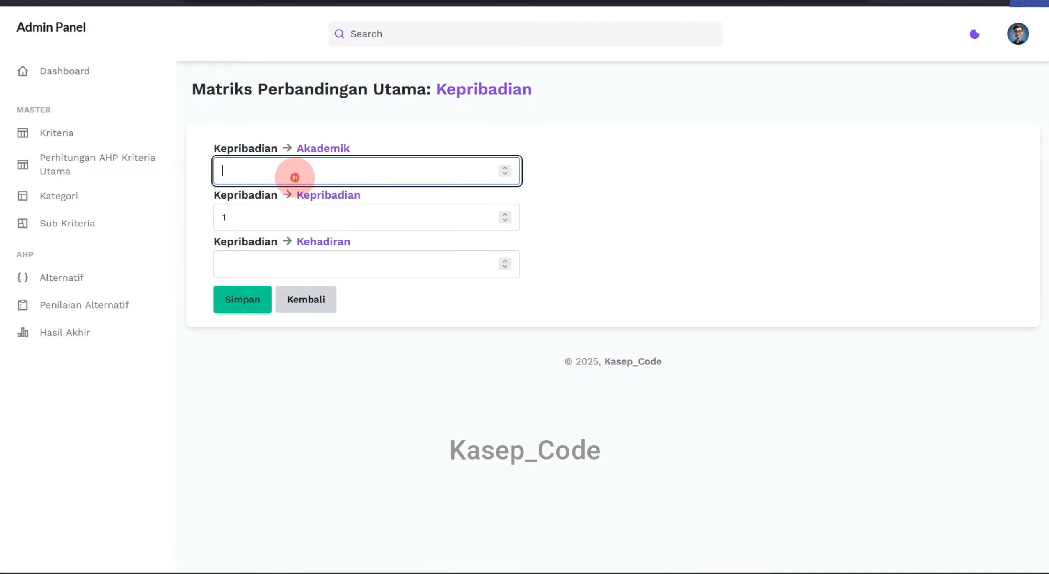Click the Kepribadian to Kehadiran input
This screenshot has height=574, width=1049.
(x=367, y=264)
